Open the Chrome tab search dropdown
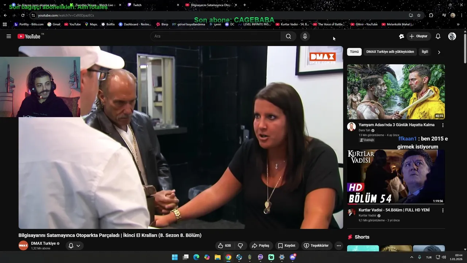The width and height of the screenshot is (467, 263). pos(5,5)
